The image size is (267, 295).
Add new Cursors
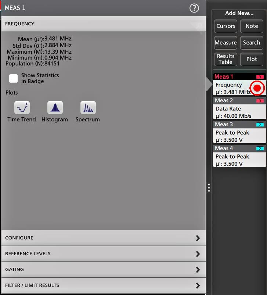[225, 26]
